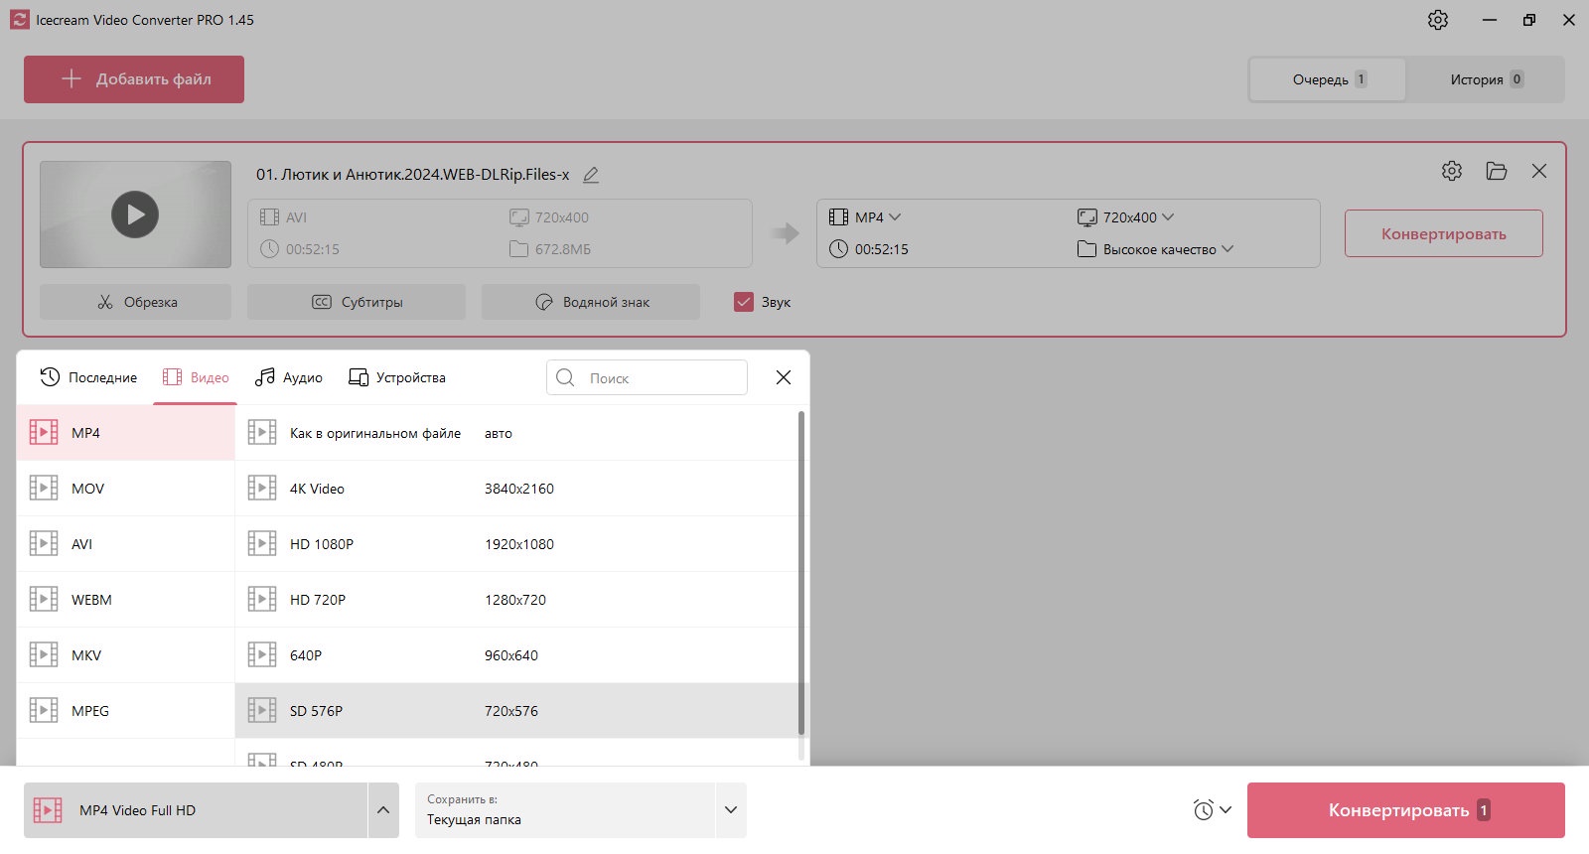Viewport: 1589px width, 854px height.
Task: Click the Добавить файл button
Action: pyautogui.click(x=134, y=79)
